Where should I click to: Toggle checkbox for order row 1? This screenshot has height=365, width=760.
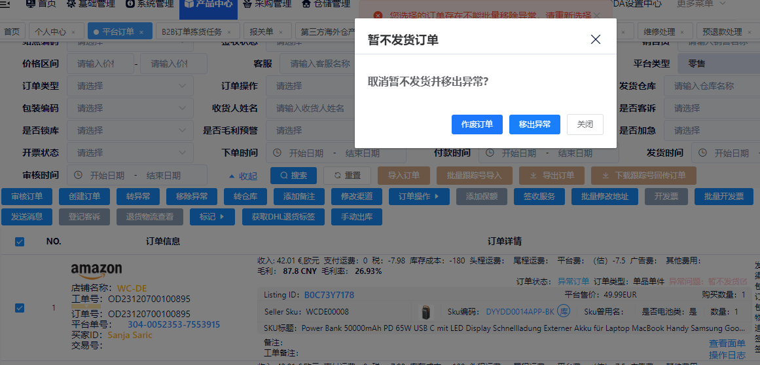(x=20, y=308)
